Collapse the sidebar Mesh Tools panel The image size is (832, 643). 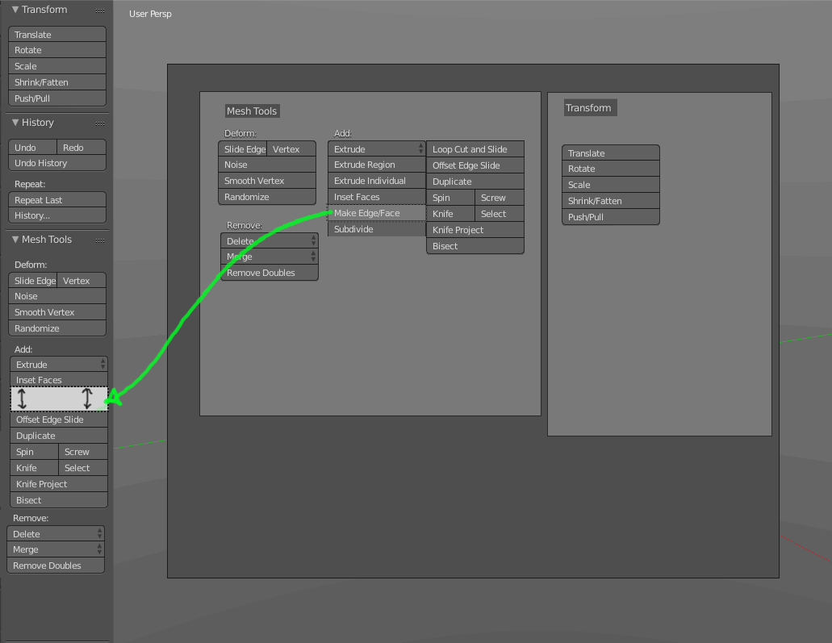tap(15, 240)
